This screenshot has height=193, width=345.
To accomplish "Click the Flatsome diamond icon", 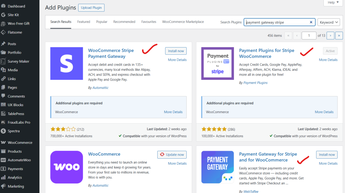I will pos(3,32).
